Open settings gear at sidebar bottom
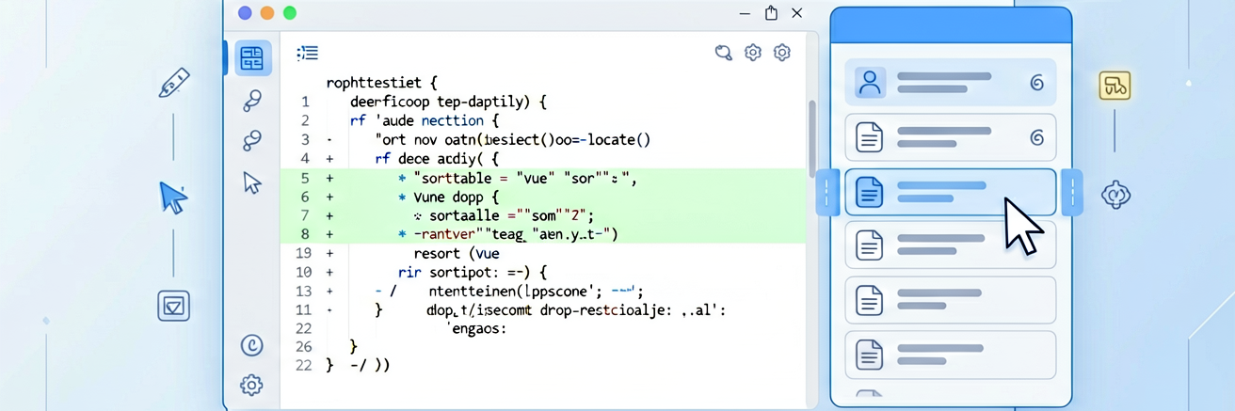The width and height of the screenshot is (1235, 411). [251, 385]
